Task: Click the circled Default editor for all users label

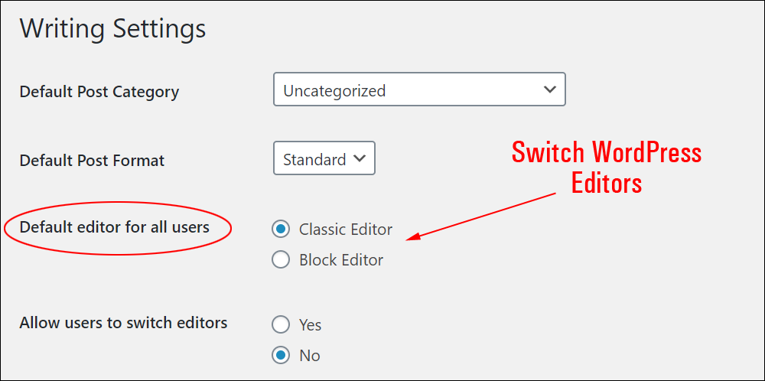Action: point(114,227)
